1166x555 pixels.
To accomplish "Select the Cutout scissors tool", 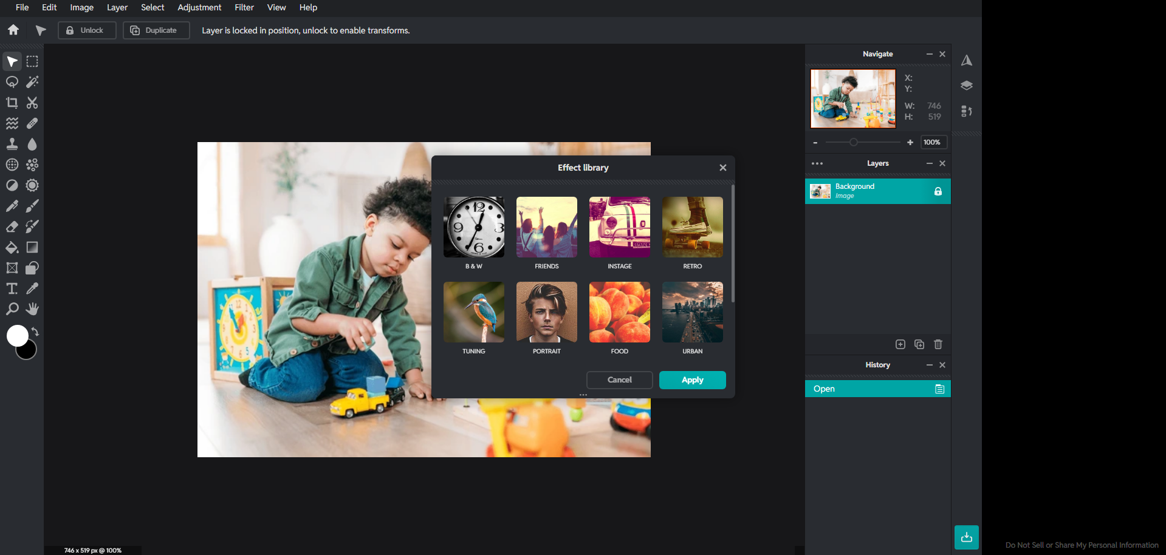I will point(32,103).
